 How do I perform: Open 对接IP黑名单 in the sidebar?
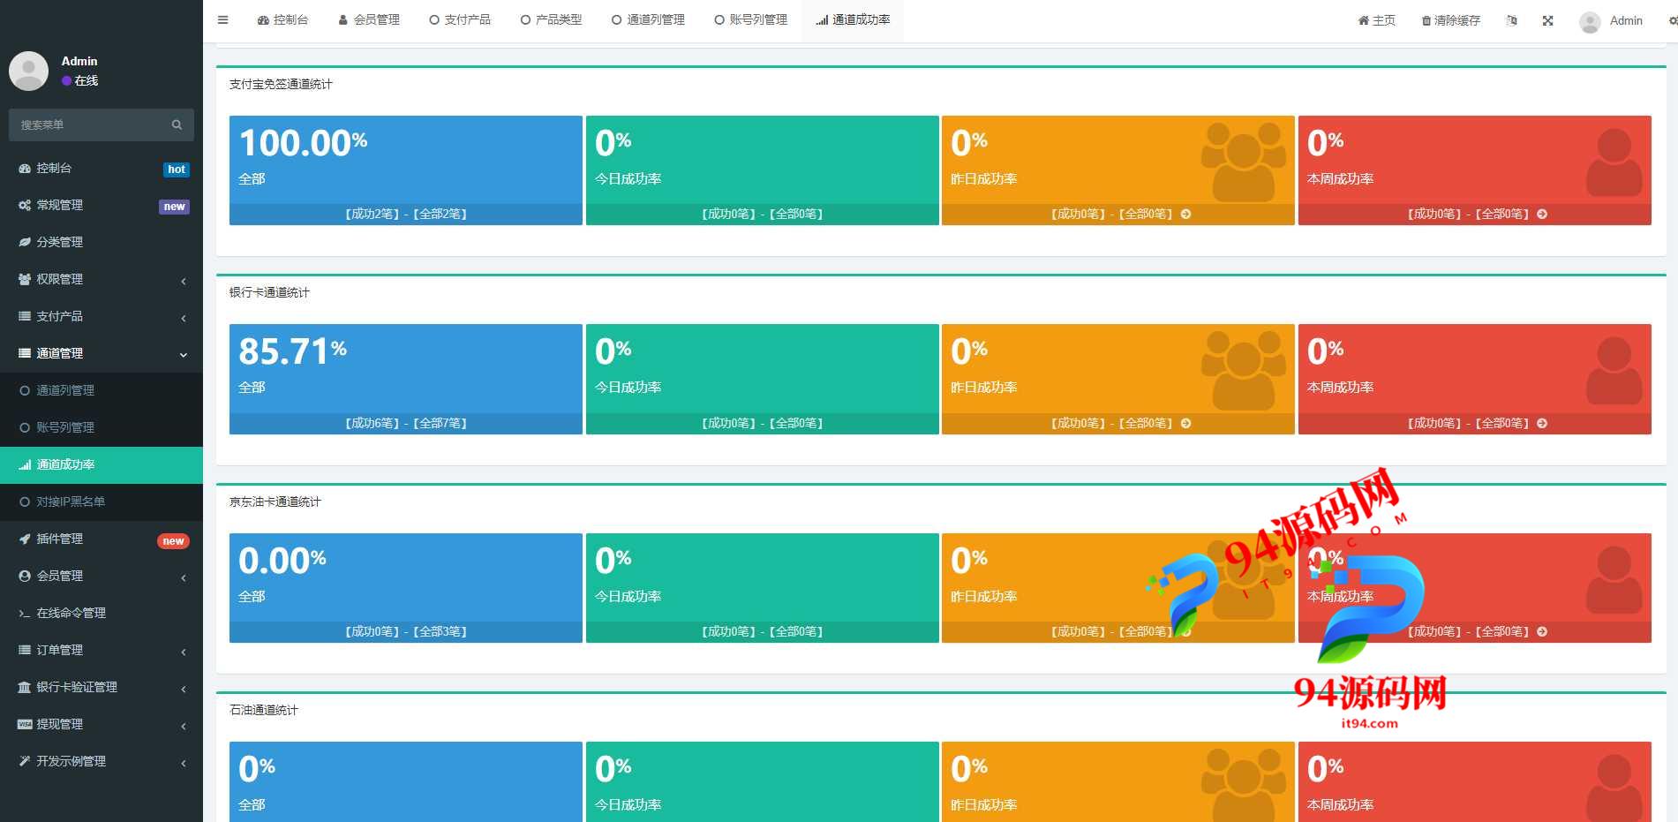tap(102, 501)
